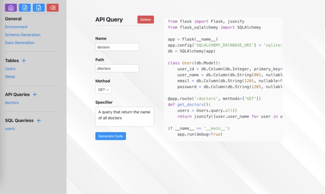
Task: Select the Users table
Action: (x=10, y=69)
